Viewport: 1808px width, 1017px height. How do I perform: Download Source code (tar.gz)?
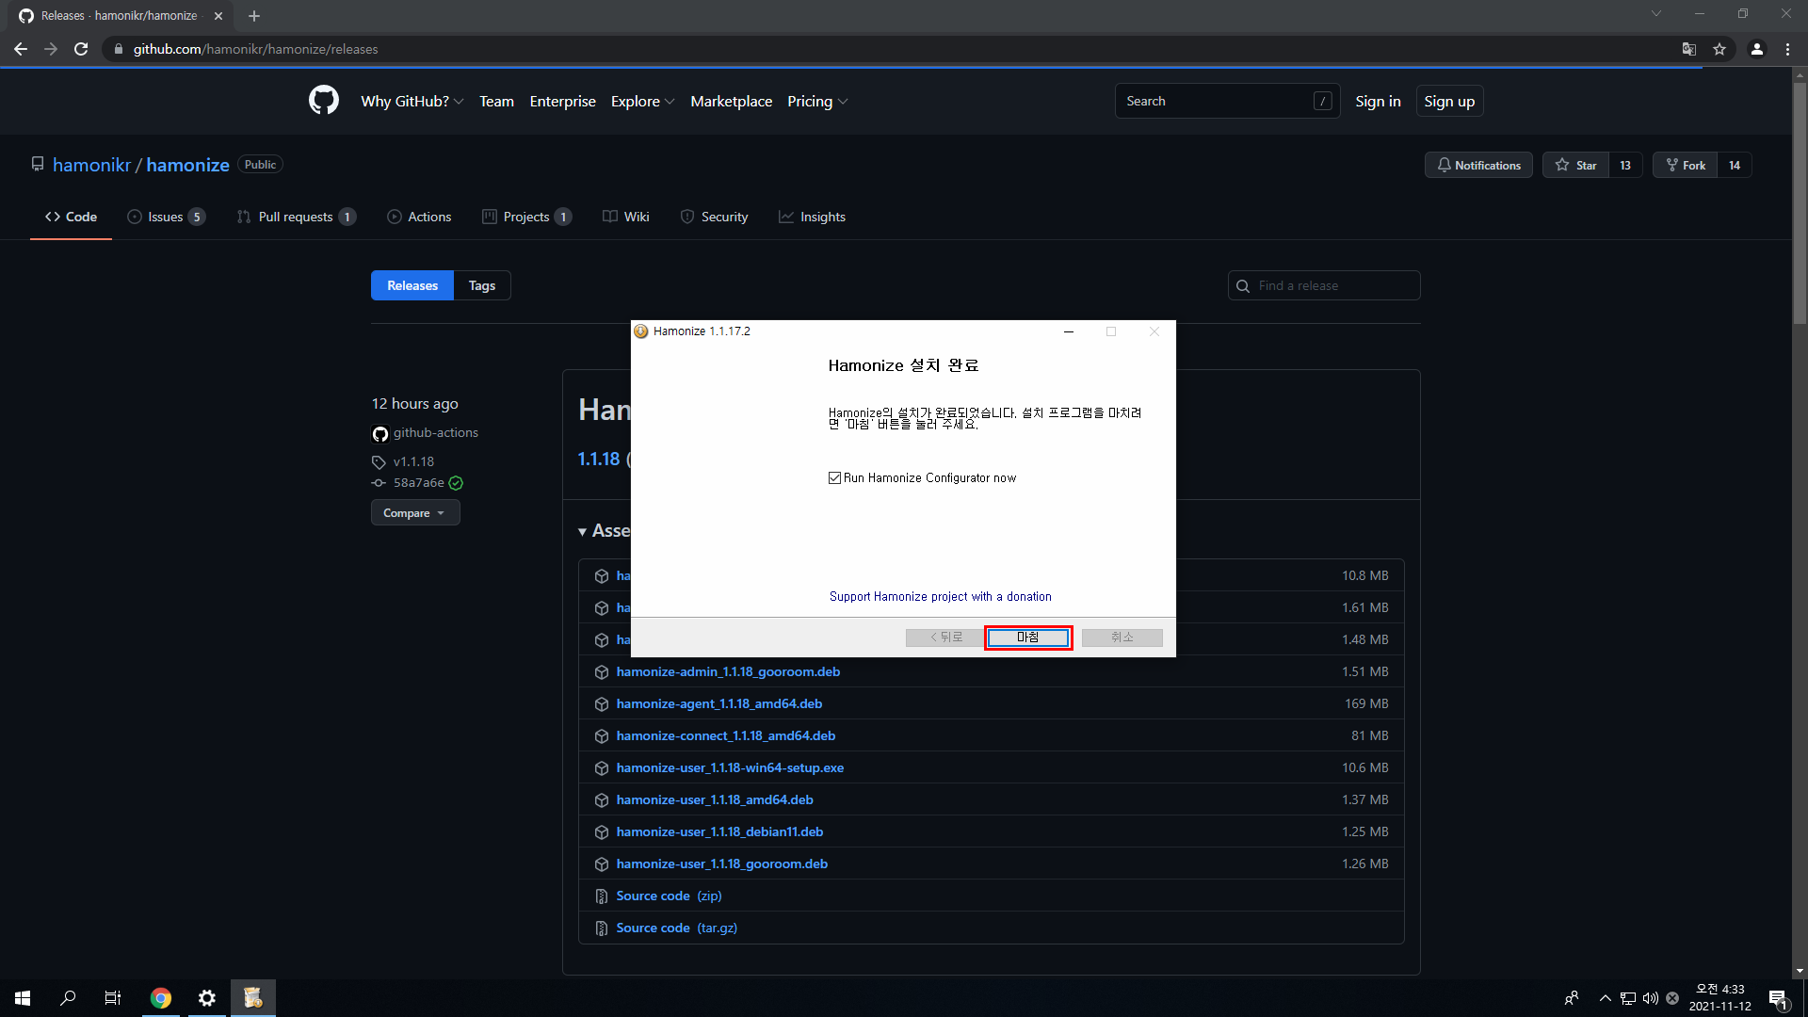(676, 928)
